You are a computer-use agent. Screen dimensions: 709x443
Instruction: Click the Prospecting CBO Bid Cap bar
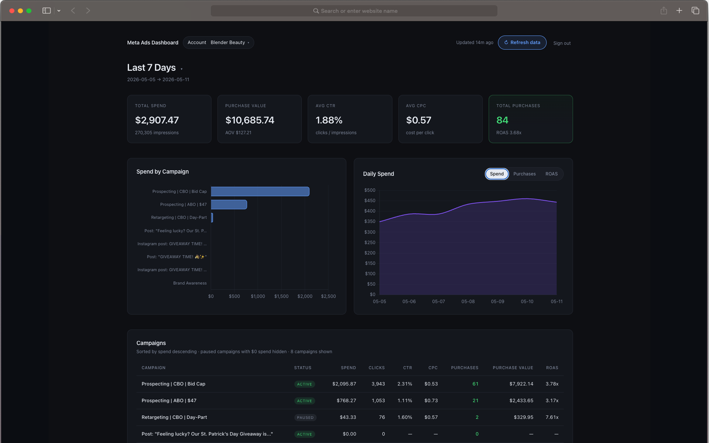pos(260,191)
